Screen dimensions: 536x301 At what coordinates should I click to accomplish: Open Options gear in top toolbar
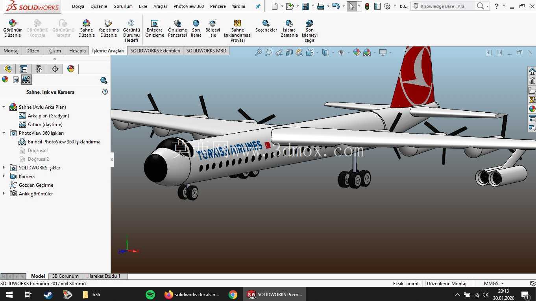(387, 6)
